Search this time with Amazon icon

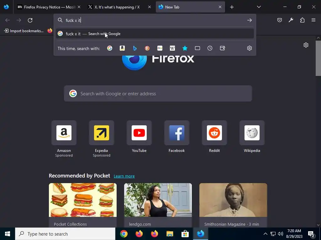pos(122,48)
